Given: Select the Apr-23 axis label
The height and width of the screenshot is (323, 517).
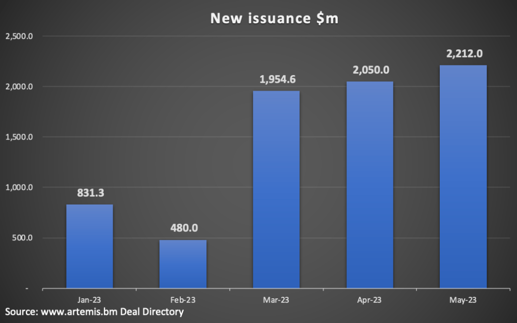Looking at the screenshot, I should click(370, 300).
